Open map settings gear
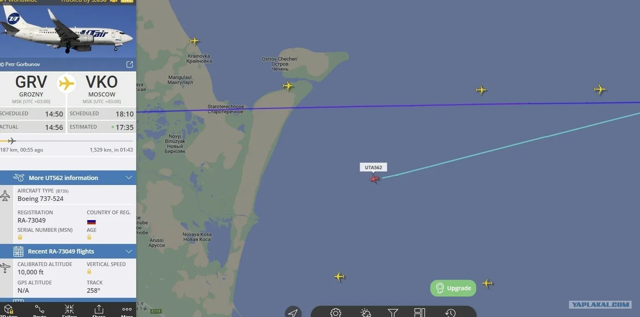 click(336, 313)
